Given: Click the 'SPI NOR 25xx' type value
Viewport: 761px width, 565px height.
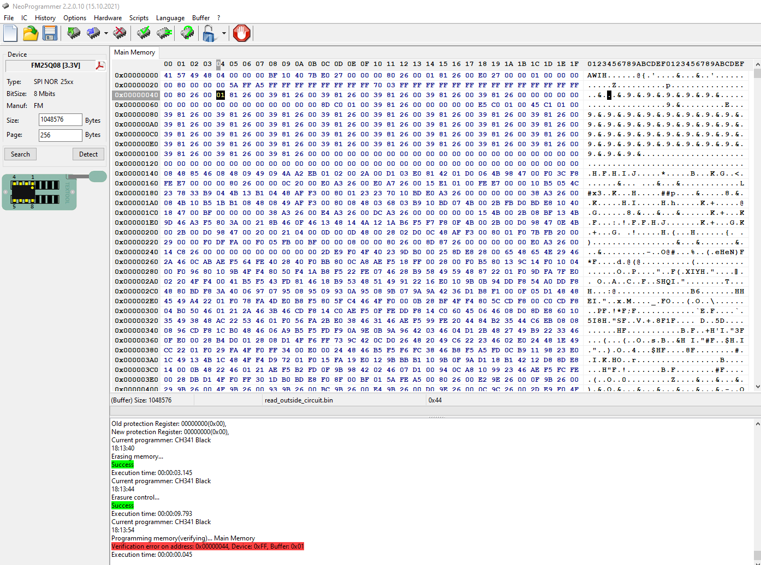Looking at the screenshot, I should pos(53,82).
